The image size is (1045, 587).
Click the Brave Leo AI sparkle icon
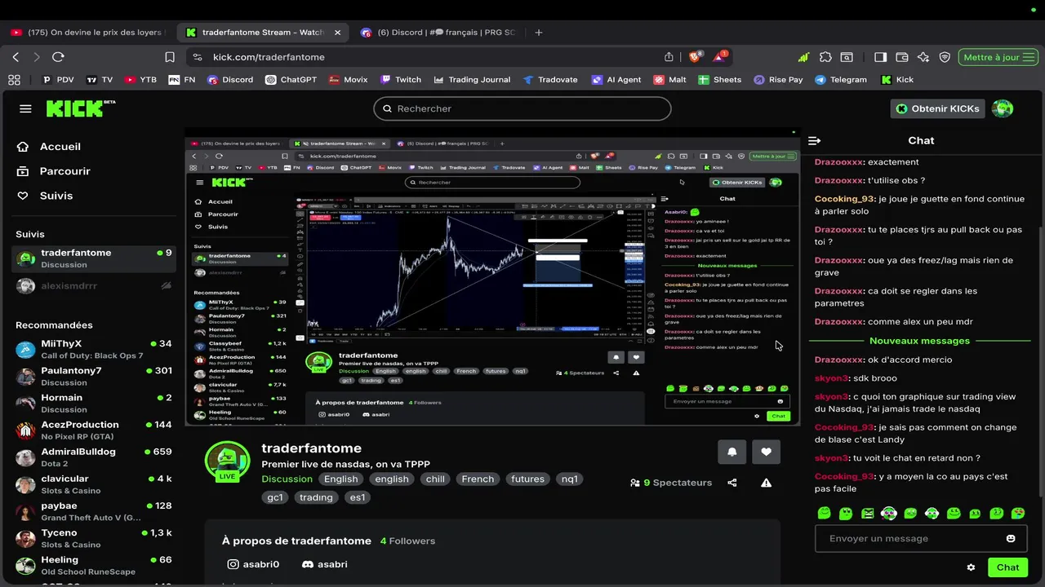923,57
